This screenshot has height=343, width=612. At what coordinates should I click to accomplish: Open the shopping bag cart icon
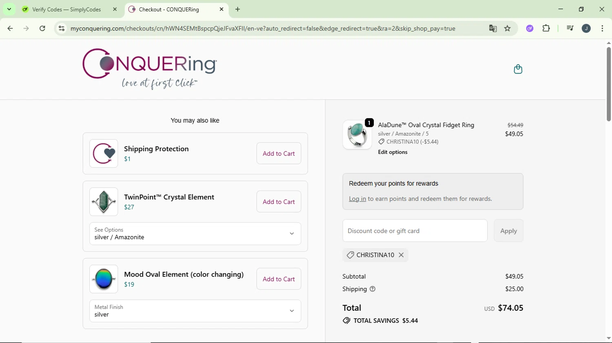[518, 69]
